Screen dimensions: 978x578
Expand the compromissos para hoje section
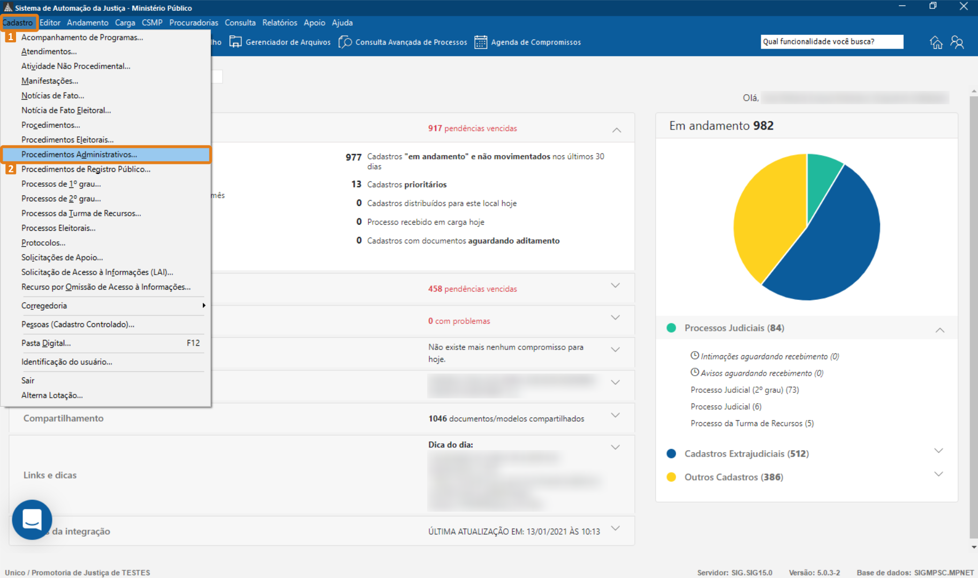(x=616, y=349)
